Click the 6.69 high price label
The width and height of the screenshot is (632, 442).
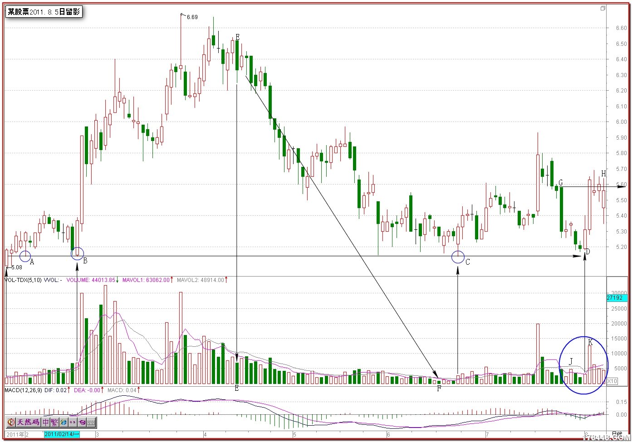(x=192, y=17)
